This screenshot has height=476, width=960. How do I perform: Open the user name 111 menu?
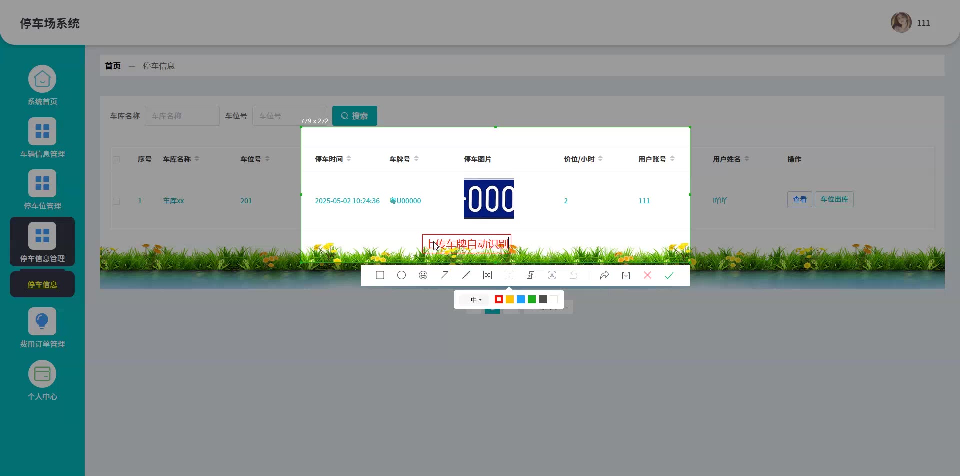(923, 23)
